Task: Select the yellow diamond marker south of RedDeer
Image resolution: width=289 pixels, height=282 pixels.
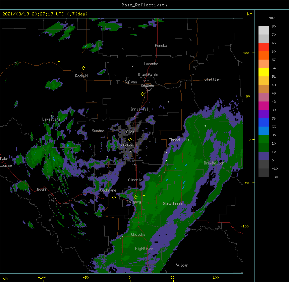Action: (142, 94)
